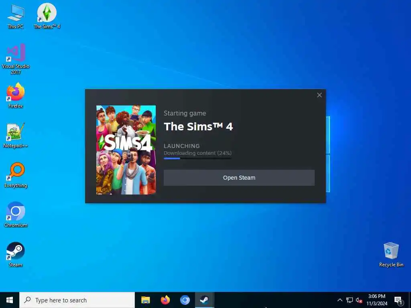Open the This PC desktop icon
The height and width of the screenshot is (308, 411).
[16, 16]
